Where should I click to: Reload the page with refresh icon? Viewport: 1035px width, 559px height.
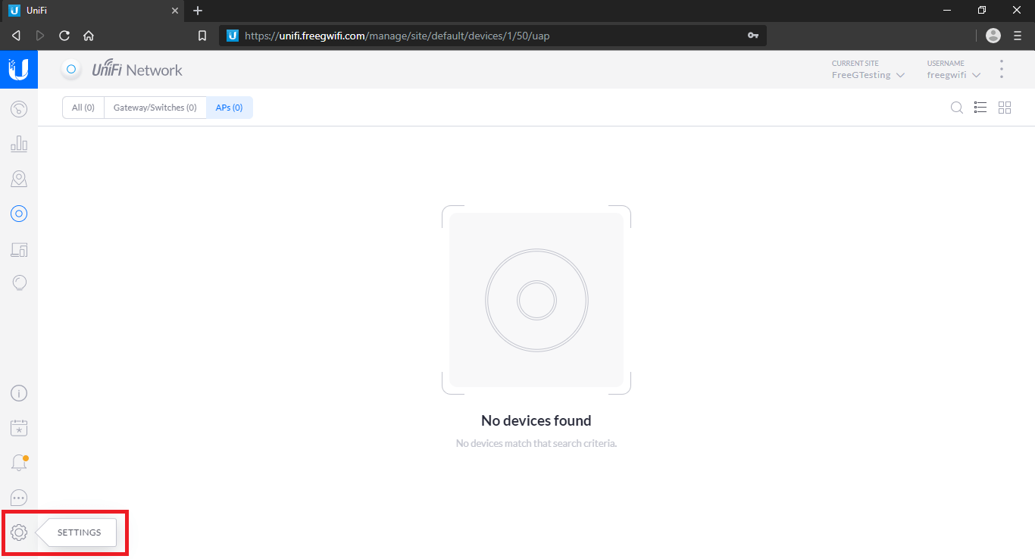pos(64,36)
